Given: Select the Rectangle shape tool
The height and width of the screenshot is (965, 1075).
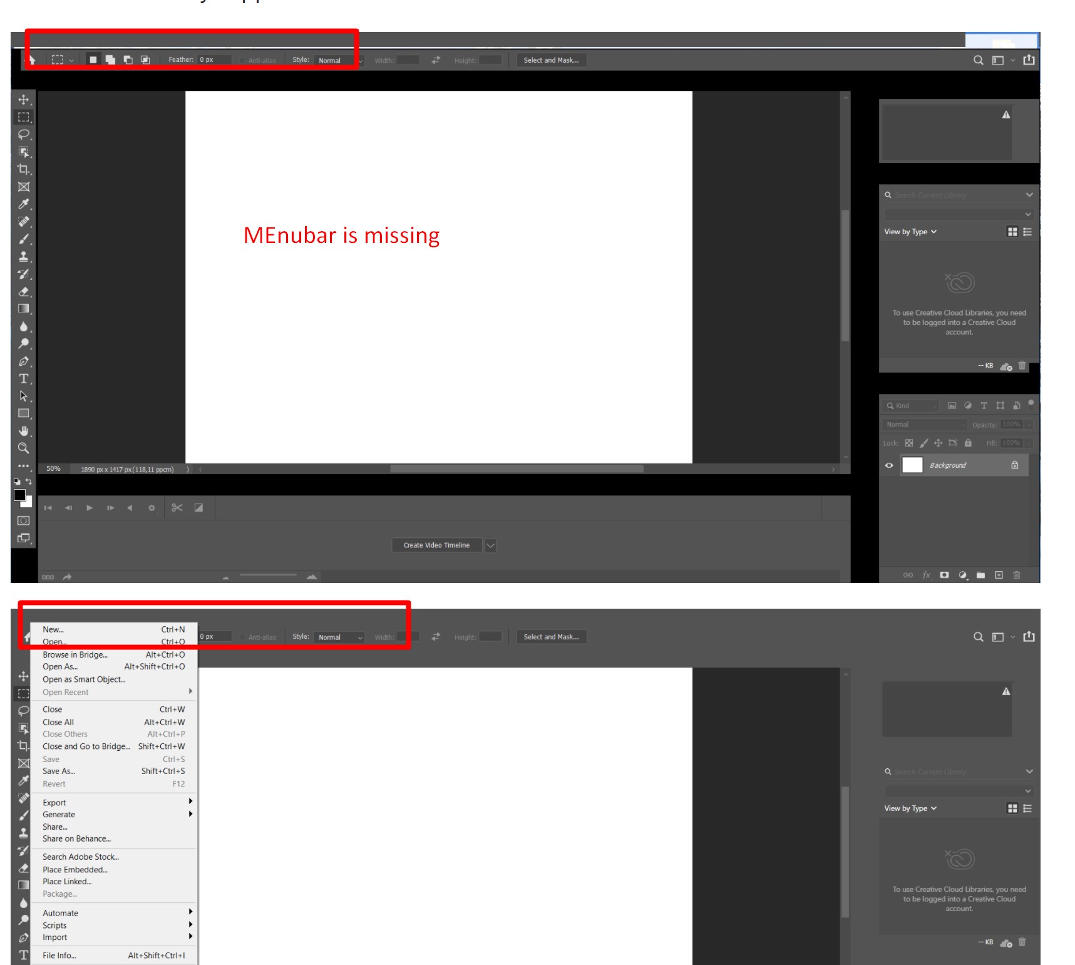Looking at the screenshot, I should [23, 413].
